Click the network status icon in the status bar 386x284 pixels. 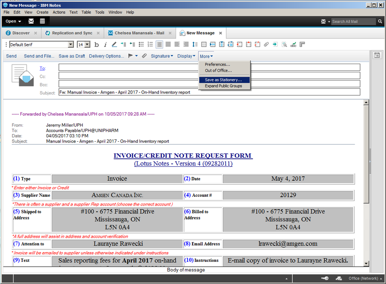coord(339,278)
